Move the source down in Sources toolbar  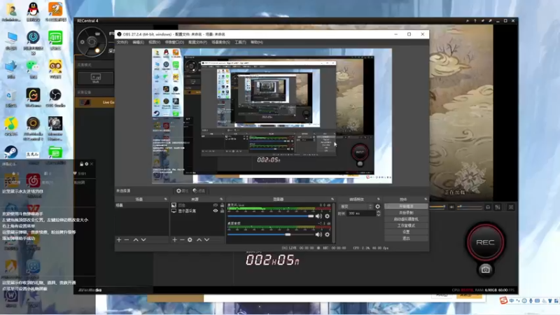(x=206, y=239)
